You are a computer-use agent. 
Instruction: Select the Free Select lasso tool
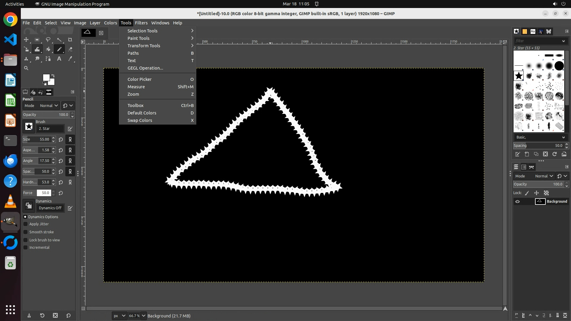coord(48,40)
